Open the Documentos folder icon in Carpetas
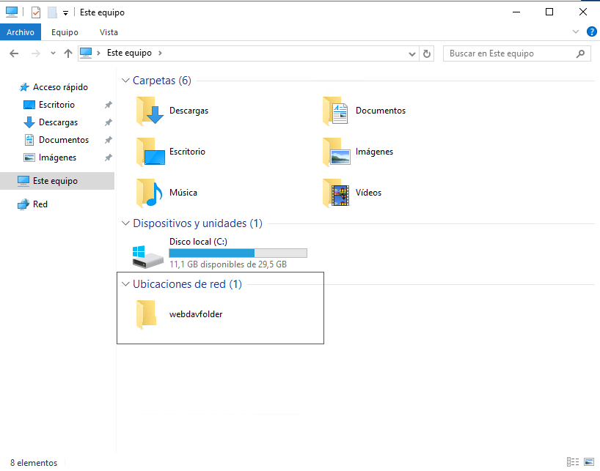 tap(336, 111)
